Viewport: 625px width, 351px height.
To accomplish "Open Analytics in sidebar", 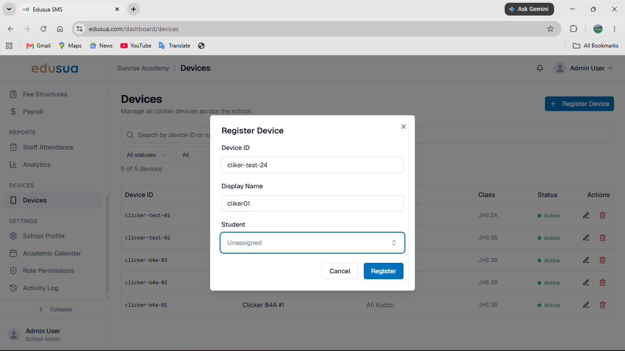I will (53, 165).
